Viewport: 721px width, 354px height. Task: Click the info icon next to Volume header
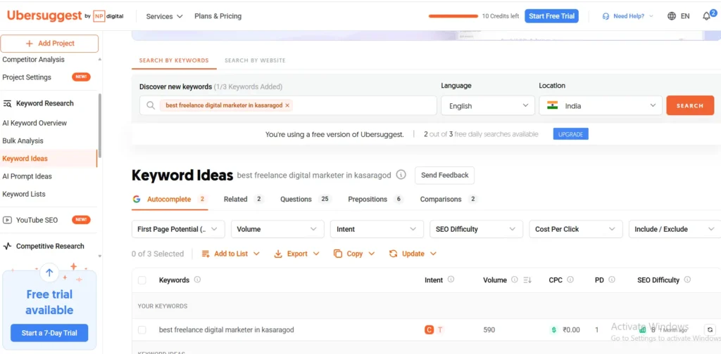515,280
